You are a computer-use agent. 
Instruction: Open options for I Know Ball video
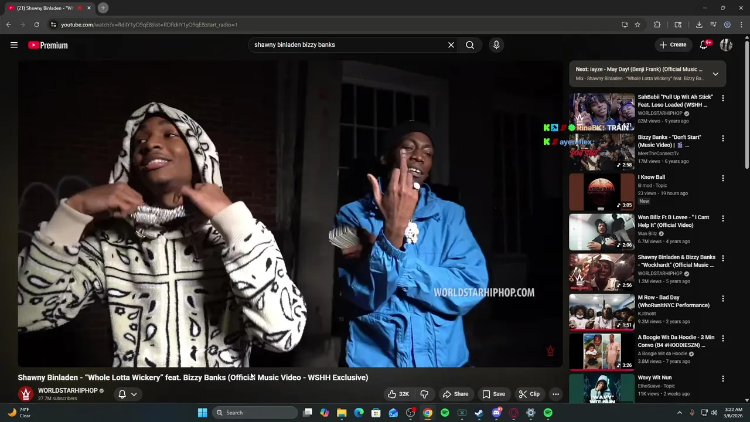point(722,178)
